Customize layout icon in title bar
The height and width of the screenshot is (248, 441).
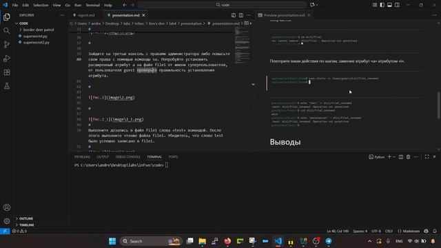tap(375, 5)
